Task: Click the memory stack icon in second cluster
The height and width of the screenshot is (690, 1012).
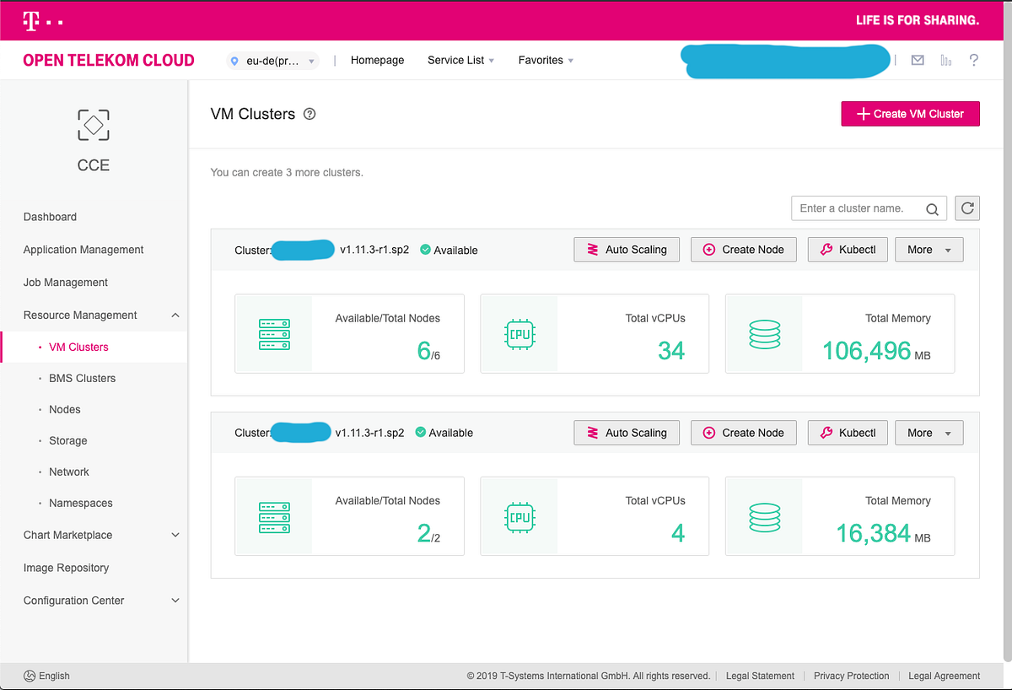Action: (764, 516)
